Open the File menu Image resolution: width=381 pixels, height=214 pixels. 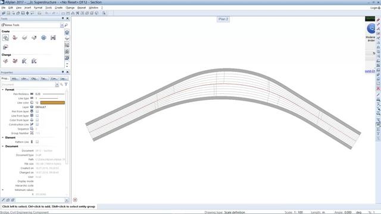click(x=3, y=8)
